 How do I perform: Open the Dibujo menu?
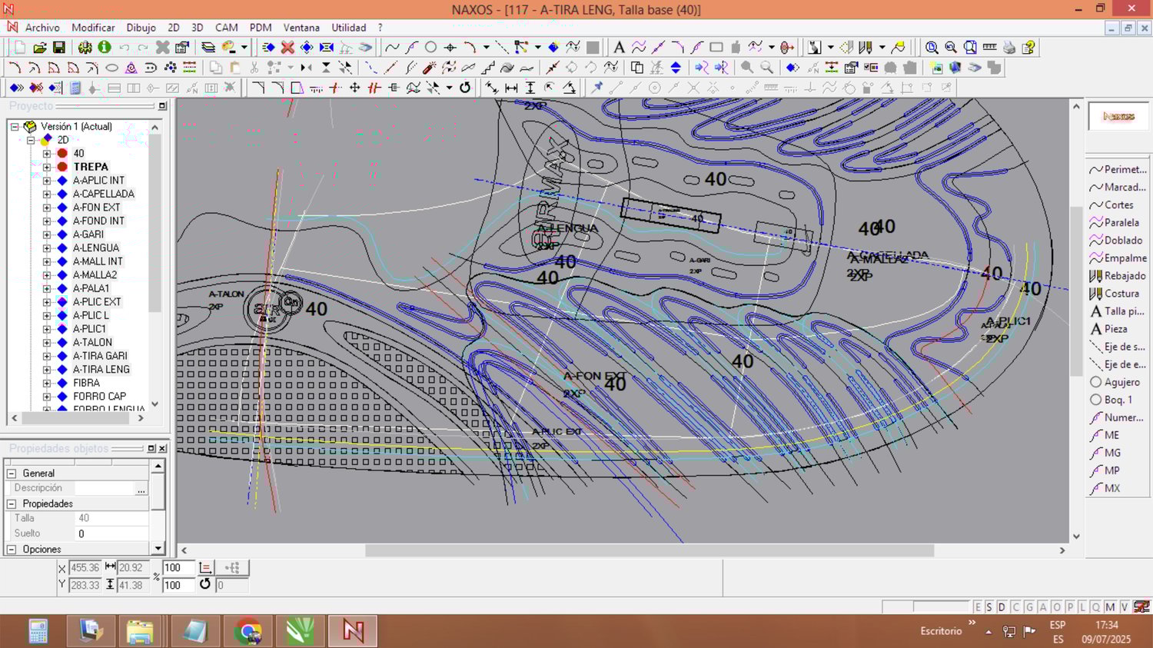pyautogui.click(x=141, y=28)
